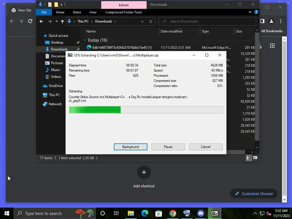Cancel the extraction process

pyautogui.click(x=206, y=147)
